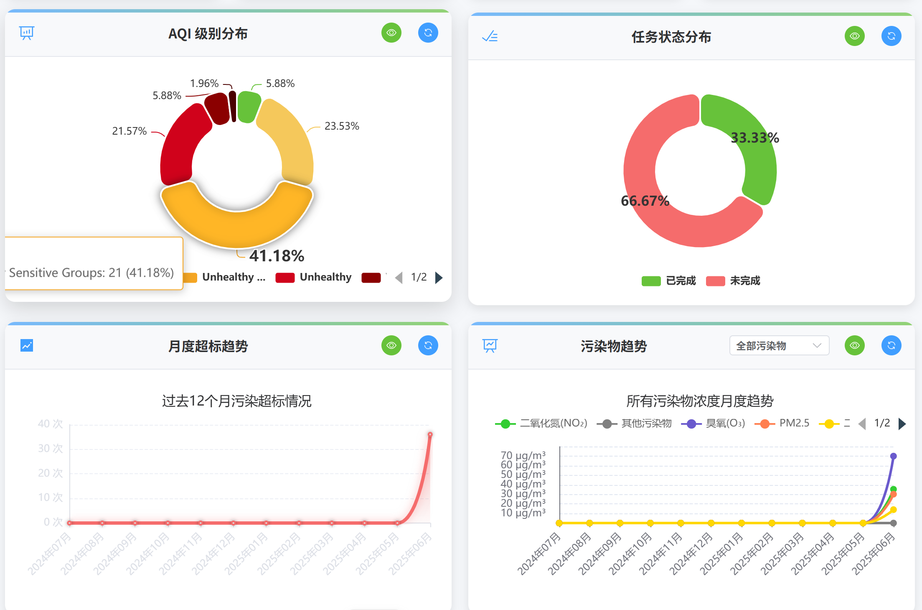
Task: Click the red Unhealthy legend swatch
Action: coord(285,278)
